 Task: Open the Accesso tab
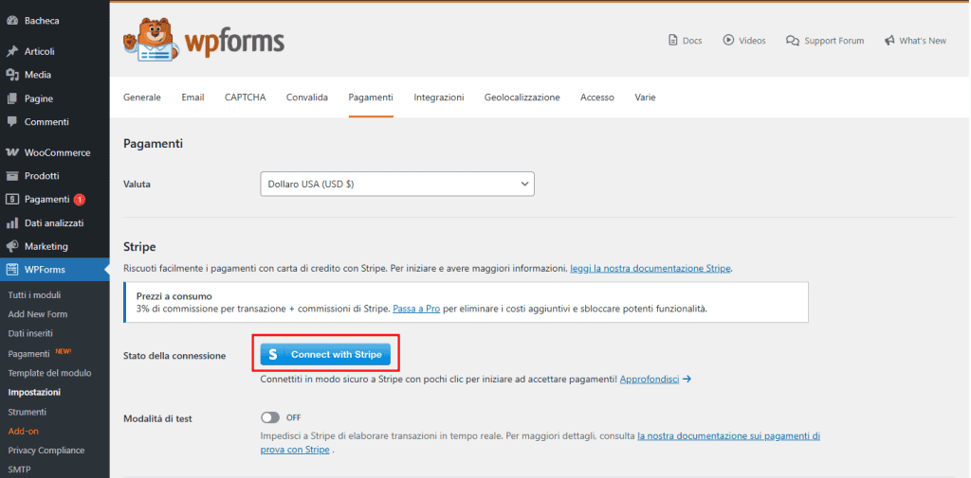(x=597, y=97)
